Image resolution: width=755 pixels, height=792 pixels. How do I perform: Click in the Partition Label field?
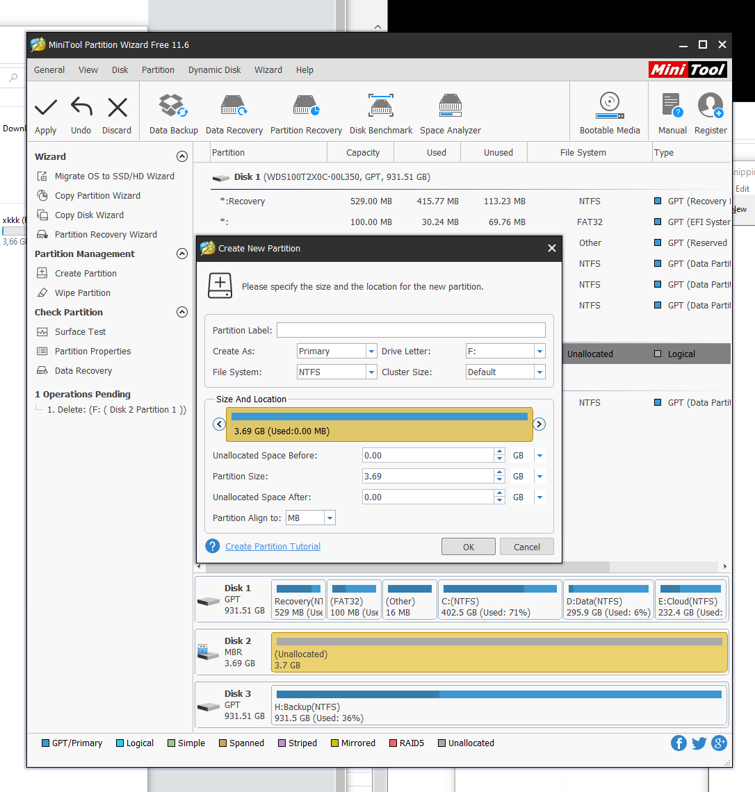(x=411, y=330)
